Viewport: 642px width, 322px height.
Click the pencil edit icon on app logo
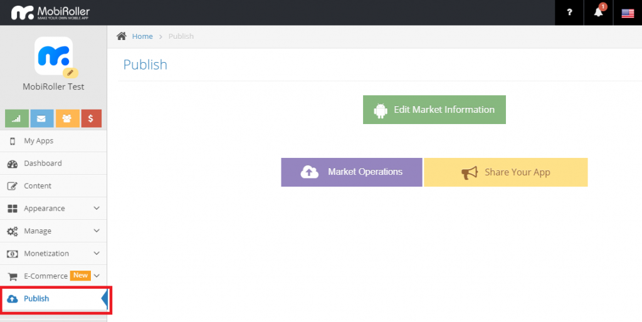point(70,73)
